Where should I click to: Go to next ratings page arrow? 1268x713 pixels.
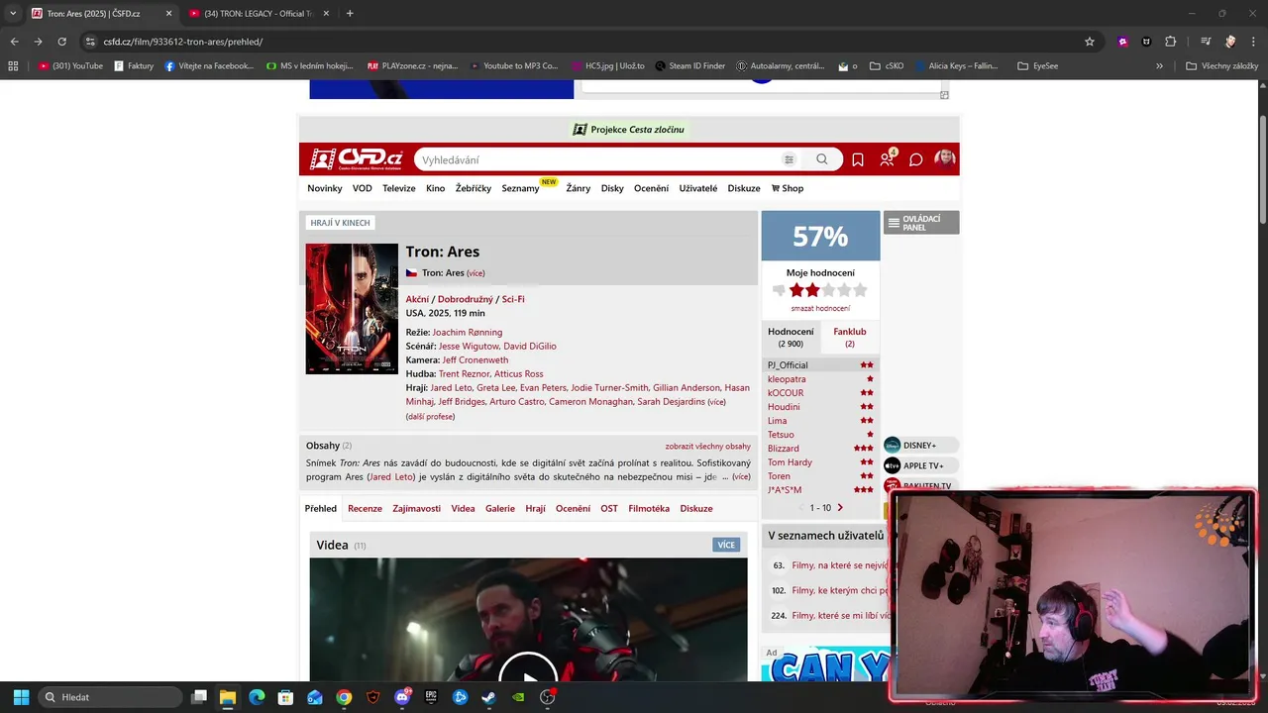click(840, 508)
